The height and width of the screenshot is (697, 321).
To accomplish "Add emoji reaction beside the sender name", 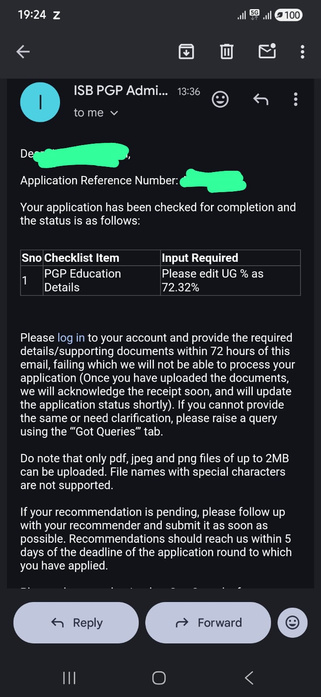I will tap(220, 99).
